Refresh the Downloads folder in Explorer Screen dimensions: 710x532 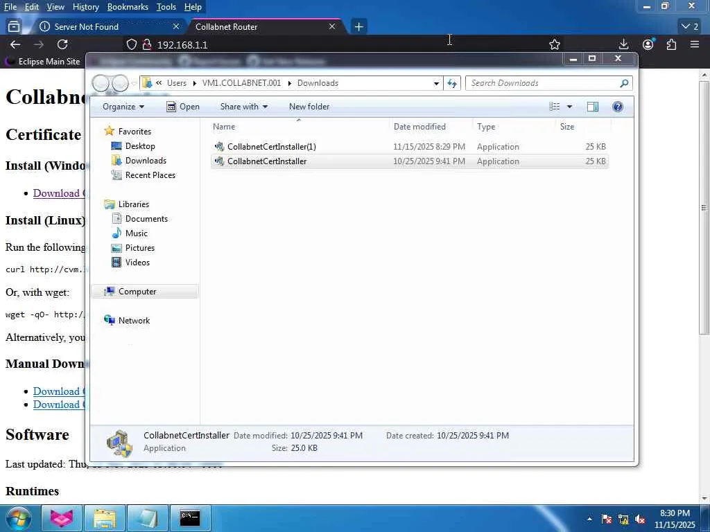(x=452, y=83)
